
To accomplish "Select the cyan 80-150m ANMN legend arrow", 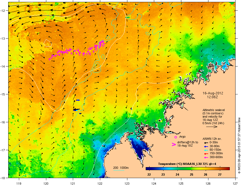I will (x=206, y=150).
